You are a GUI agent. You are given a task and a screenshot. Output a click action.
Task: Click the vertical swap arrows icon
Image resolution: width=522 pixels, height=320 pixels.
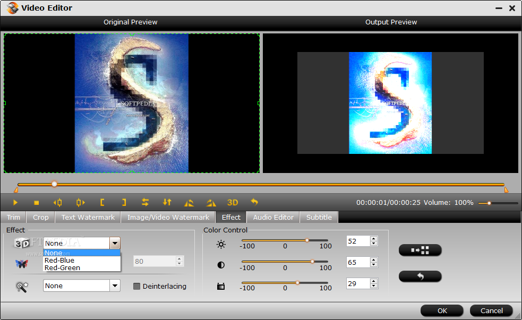(167, 202)
